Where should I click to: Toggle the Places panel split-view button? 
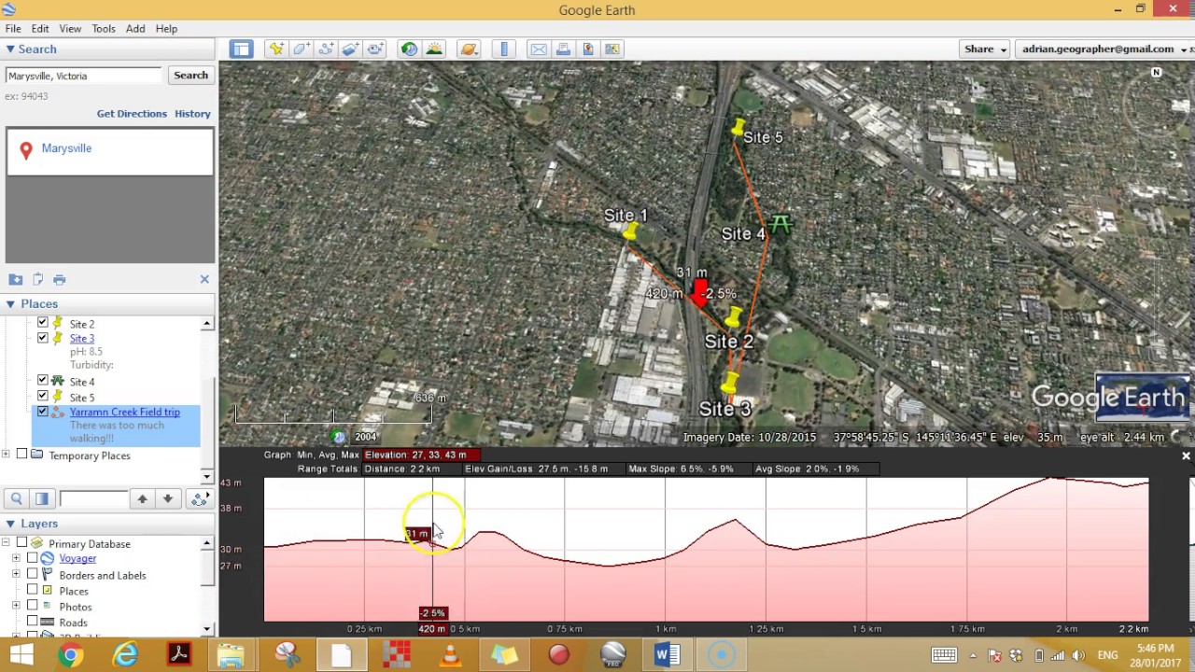[x=41, y=499]
